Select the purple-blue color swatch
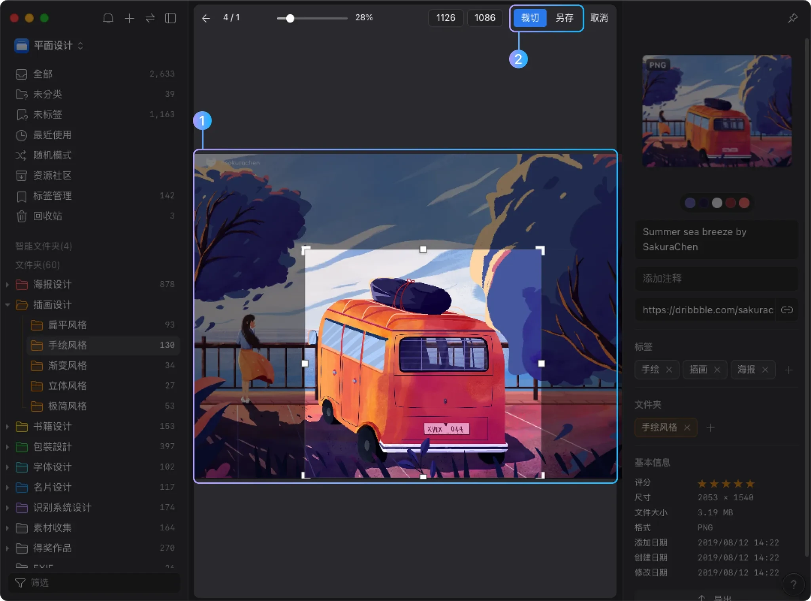 pyautogui.click(x=690, y=203)
